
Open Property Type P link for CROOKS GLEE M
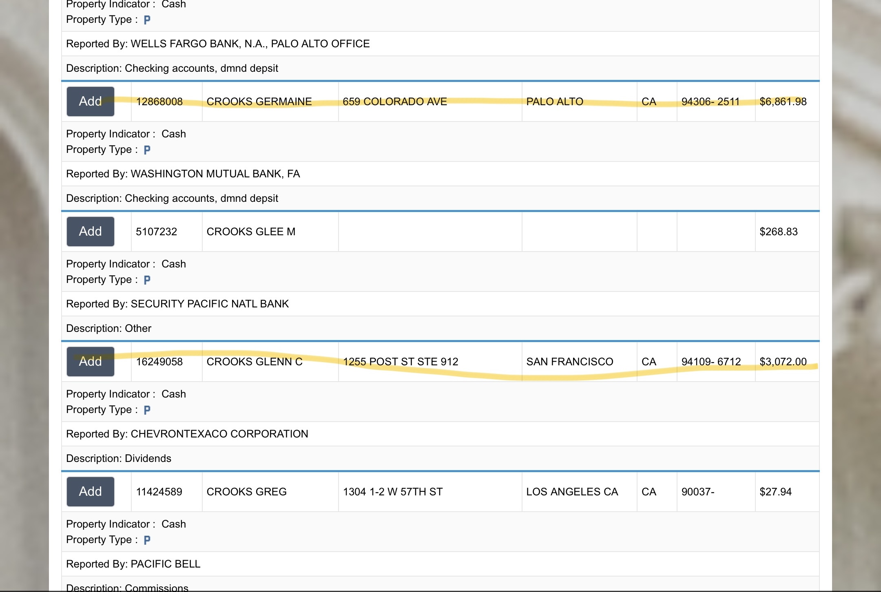(x=147, y=280)
